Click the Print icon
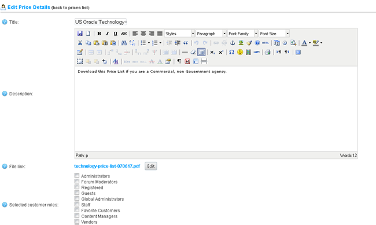This screenshot has height=225, width=376. tap(268, 52)
